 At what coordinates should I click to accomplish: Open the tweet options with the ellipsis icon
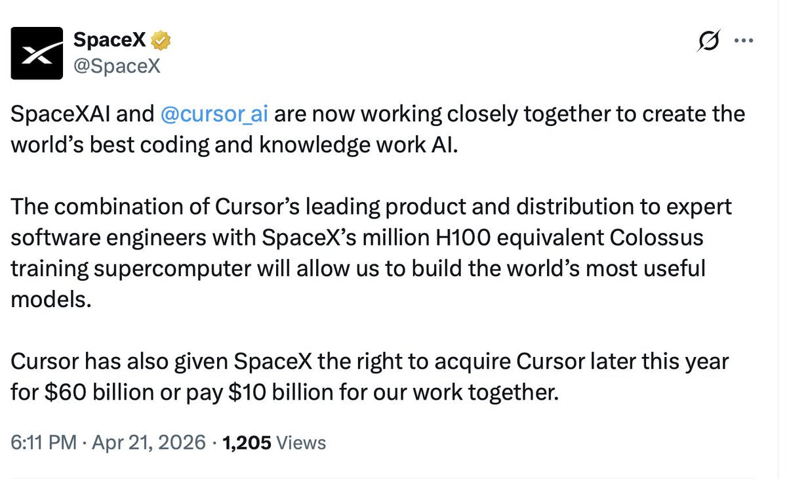[x=744, y=39]
